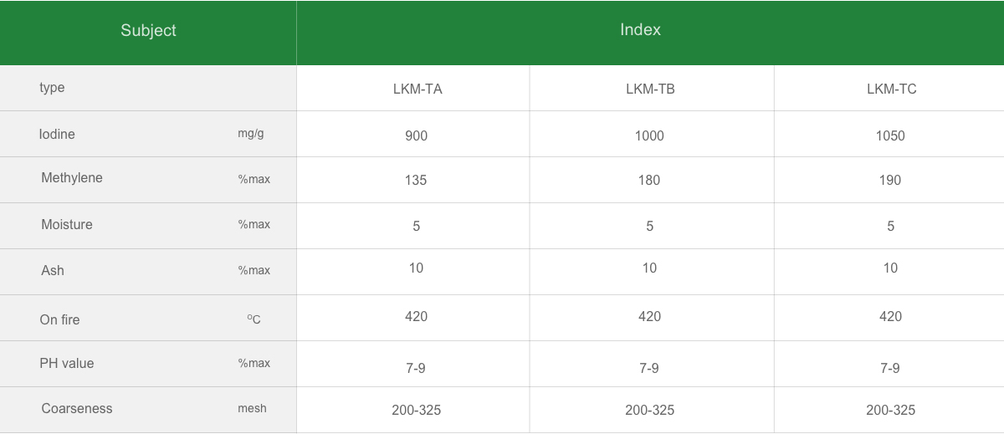
Task: Click the mg/g unit for Iodine
Action: [x=251, y=134]
